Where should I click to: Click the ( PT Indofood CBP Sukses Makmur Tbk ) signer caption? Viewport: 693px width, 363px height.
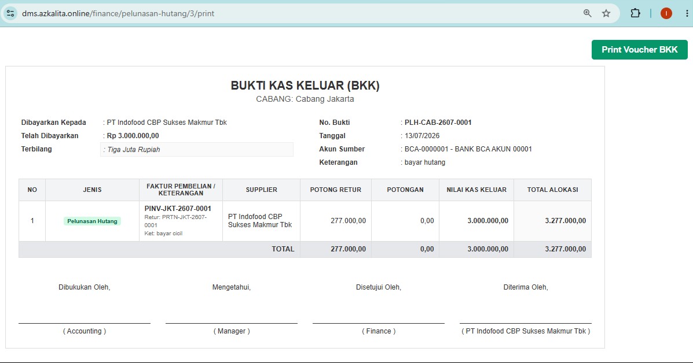pos(526,331)
